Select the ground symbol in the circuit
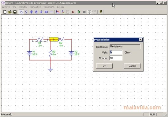This screenshot has width=168, height=117. pos(50,70)
